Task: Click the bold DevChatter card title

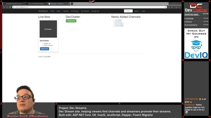Action: 45,41
